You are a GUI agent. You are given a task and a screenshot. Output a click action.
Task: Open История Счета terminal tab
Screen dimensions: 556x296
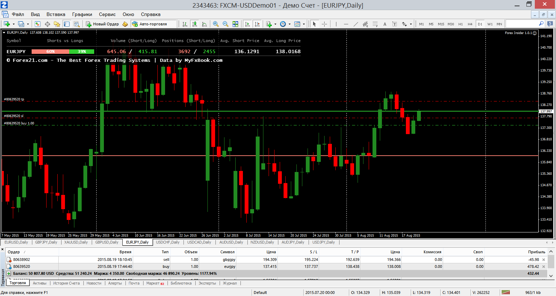tap(66, 283)
